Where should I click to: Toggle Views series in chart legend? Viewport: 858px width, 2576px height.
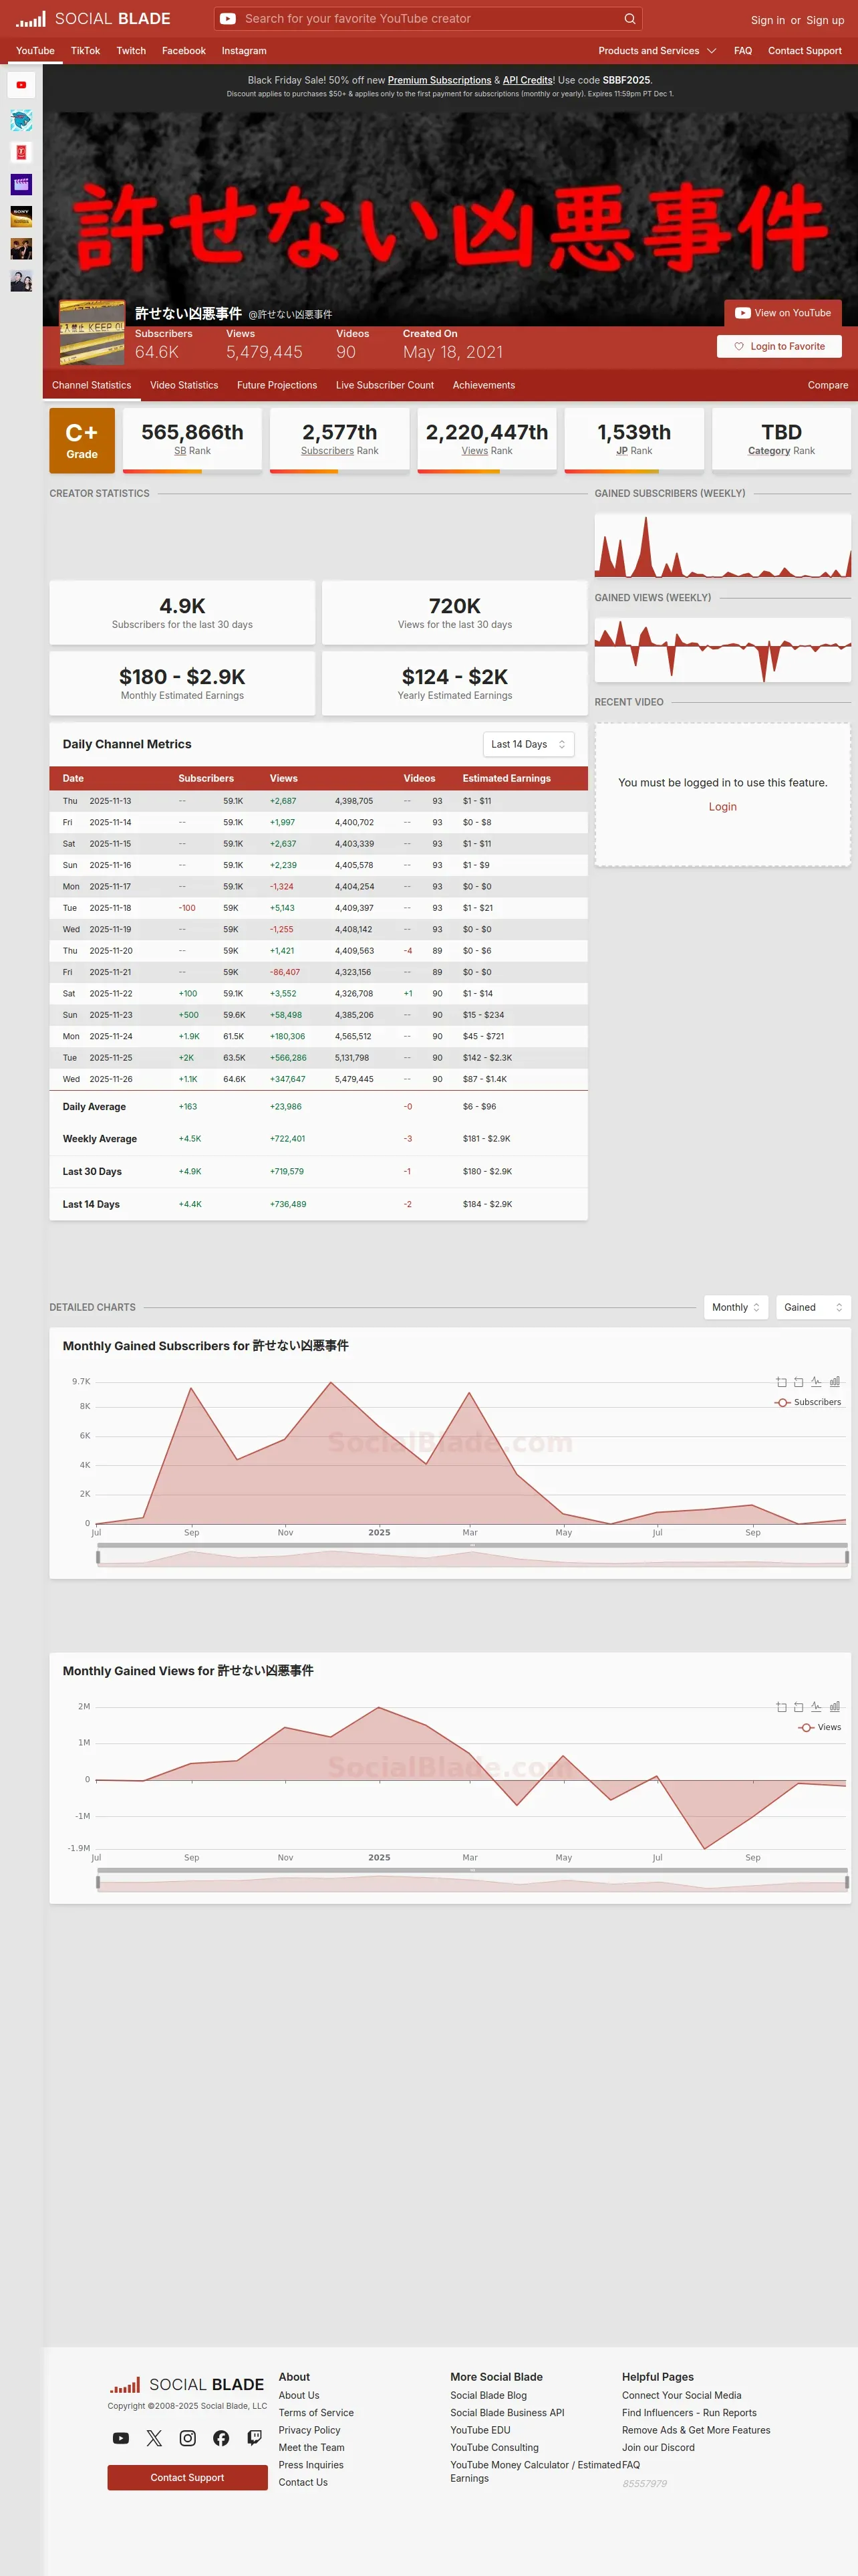[819, 1727]
